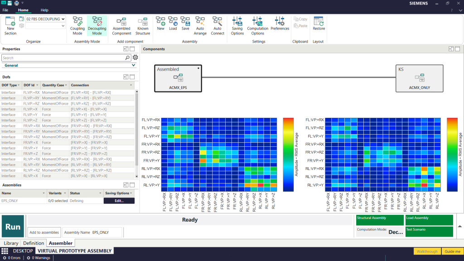Add a Known Structure component
Image resolution: width=464 pixels, height=261 pixels.
pyautogui.click(x=143, y=26)
